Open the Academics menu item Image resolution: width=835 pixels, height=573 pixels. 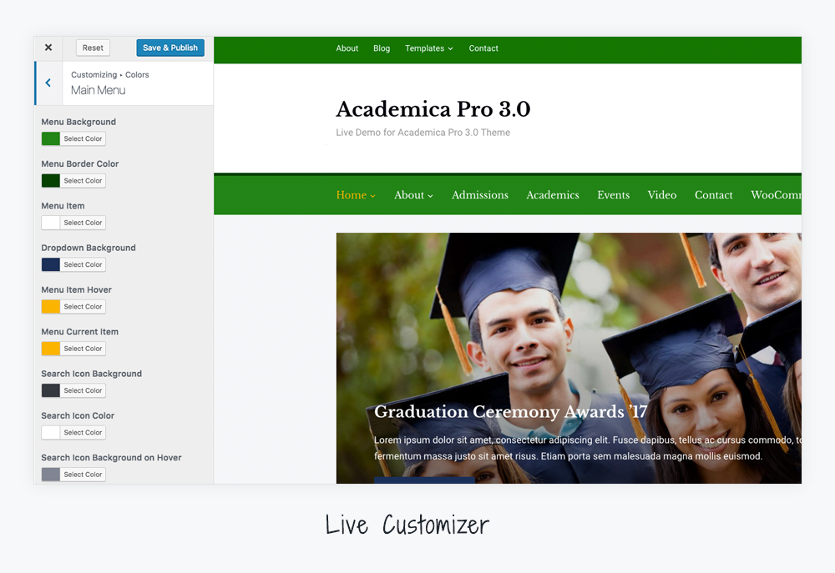pyautogui.click(x=553, y=195)
